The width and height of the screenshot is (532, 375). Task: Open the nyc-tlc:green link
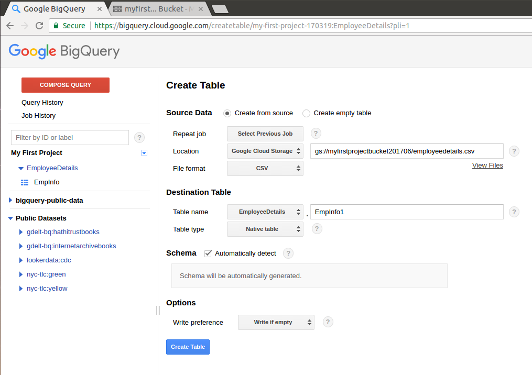pyautogui.click(x=46, y=274)
